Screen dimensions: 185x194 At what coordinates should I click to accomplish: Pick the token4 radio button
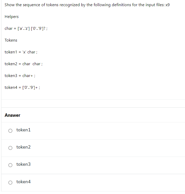point(10,182)
